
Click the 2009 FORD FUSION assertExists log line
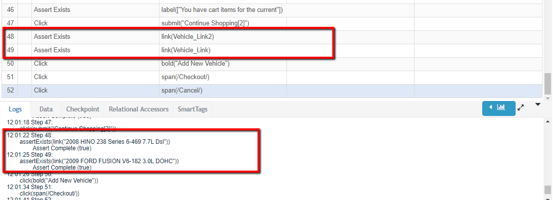tap(100, 161)
